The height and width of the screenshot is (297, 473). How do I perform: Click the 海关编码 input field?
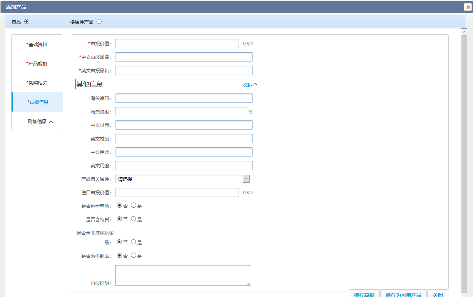click(184, 98)
